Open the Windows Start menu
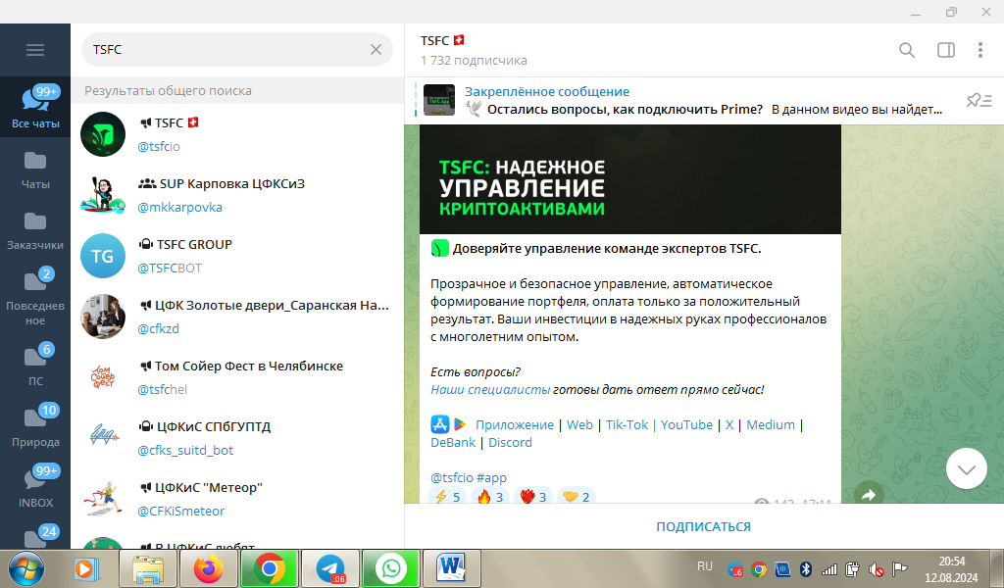Image resolution: width=1004 pixels, height=588 pixels. (26, 568)
